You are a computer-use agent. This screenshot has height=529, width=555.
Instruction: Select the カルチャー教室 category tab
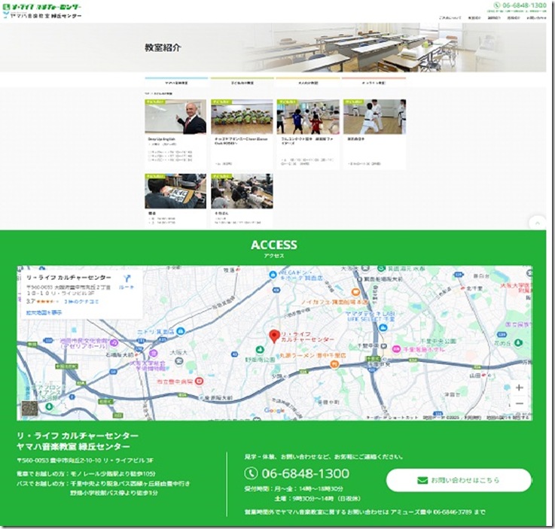[x=374, y=81]
